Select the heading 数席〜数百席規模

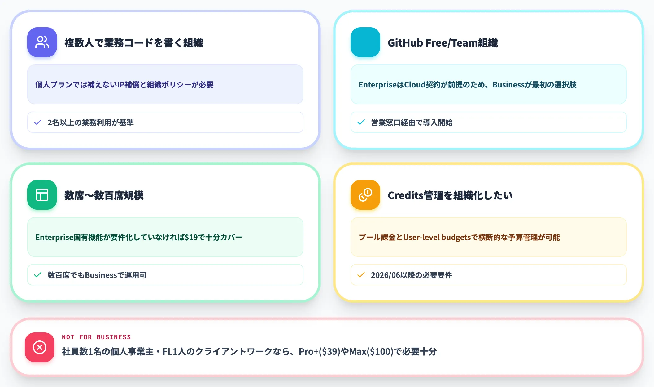104,195
